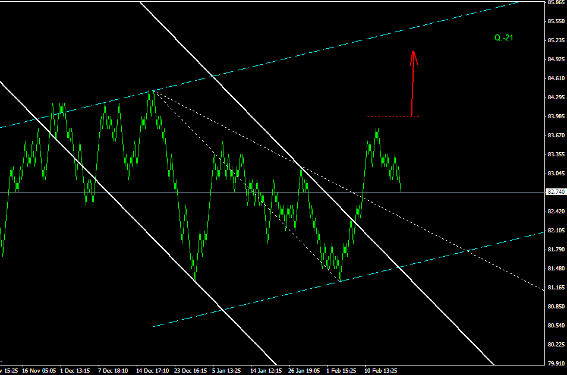The image size is (567, 375).
Task: Click the 85.550 price axis label
Action: point(556,21)
